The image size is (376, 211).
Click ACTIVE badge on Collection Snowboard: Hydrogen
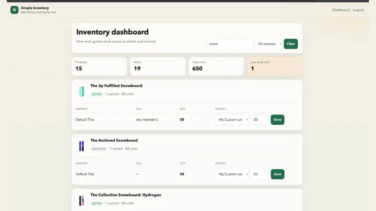point(97,203)
